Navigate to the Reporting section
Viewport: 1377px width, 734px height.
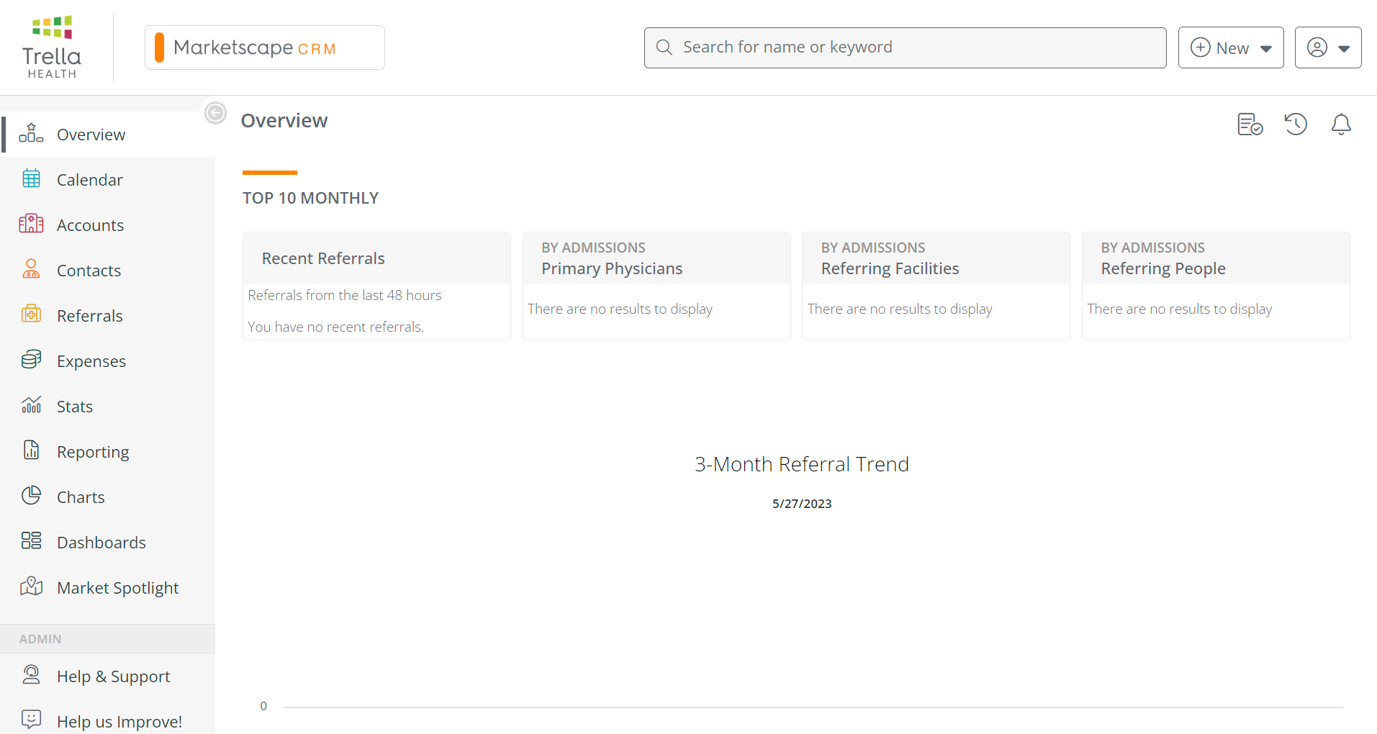[x=92, y=452]
